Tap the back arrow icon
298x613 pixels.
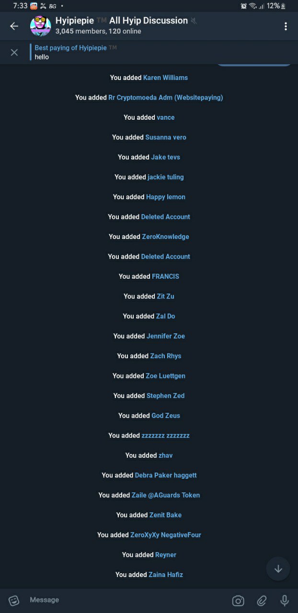(14, 26)
